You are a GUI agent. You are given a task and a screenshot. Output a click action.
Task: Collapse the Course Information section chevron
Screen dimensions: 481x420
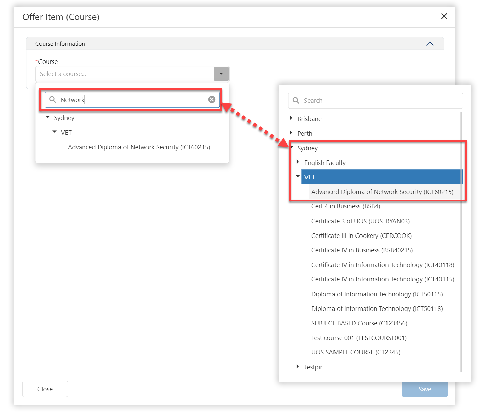tap(430, 44)
